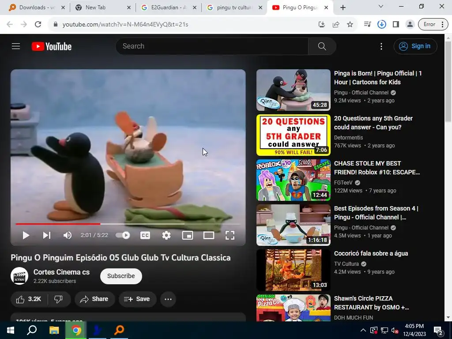Install app icon in address bar
The height and width of the screenshot is (339, 452).
click(321, 24)
